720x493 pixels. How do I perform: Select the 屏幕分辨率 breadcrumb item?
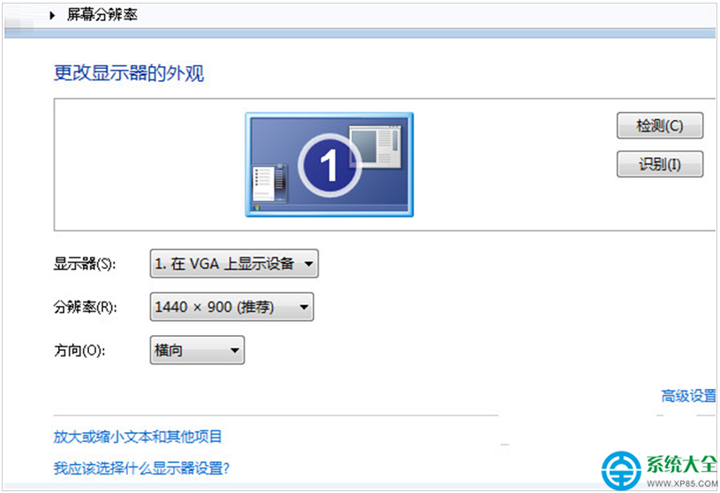tap(102, 15)
